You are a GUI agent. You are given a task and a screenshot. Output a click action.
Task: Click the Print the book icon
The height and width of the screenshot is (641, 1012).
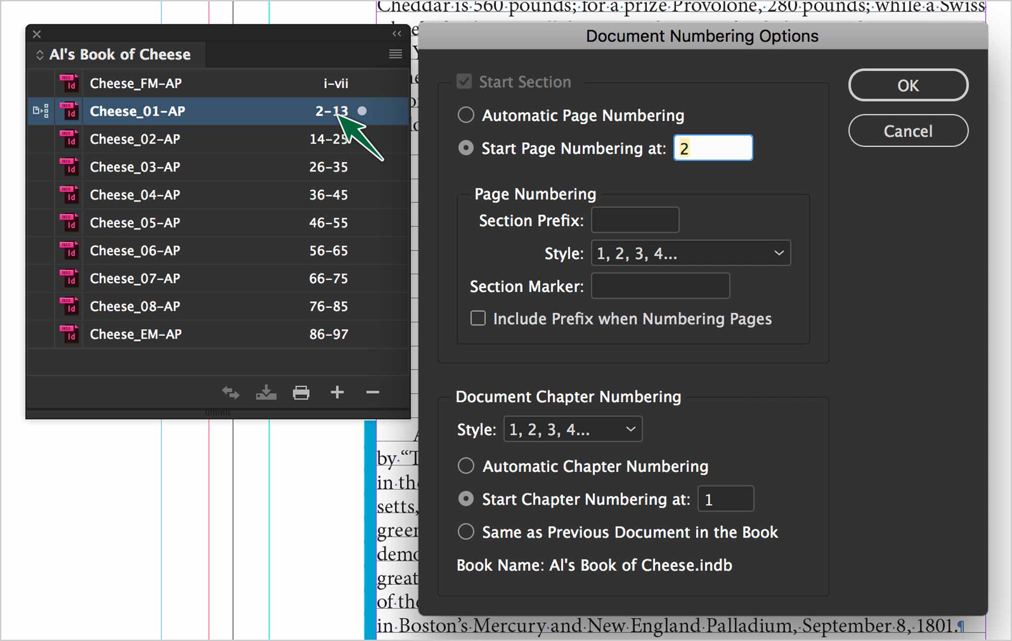point(301,392)
